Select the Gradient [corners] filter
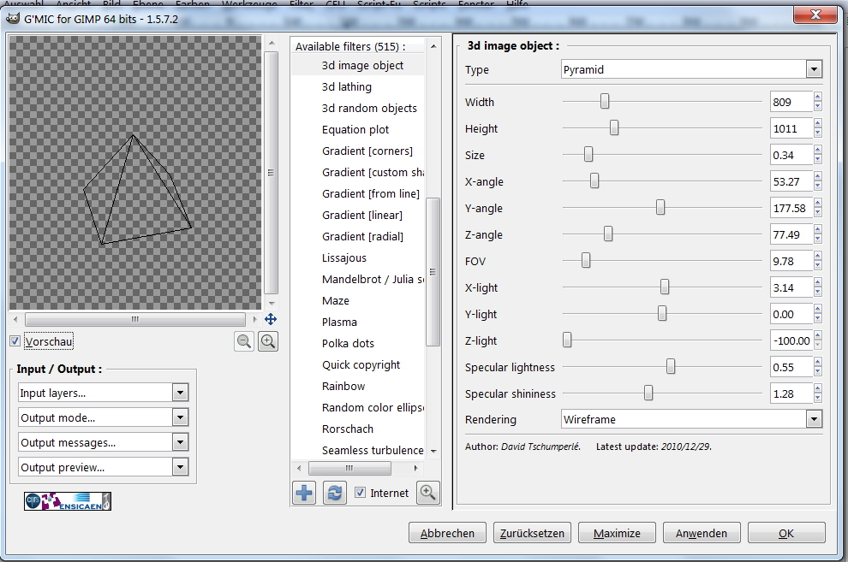 tap(367, 151)
